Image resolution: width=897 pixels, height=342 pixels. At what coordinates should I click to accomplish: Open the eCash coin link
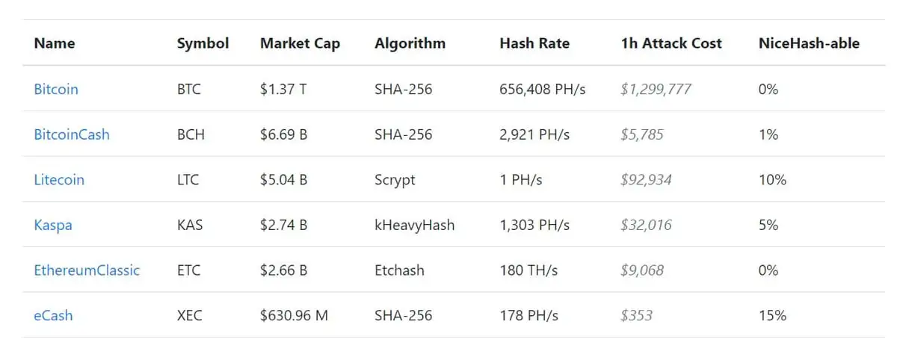(54, 315)
